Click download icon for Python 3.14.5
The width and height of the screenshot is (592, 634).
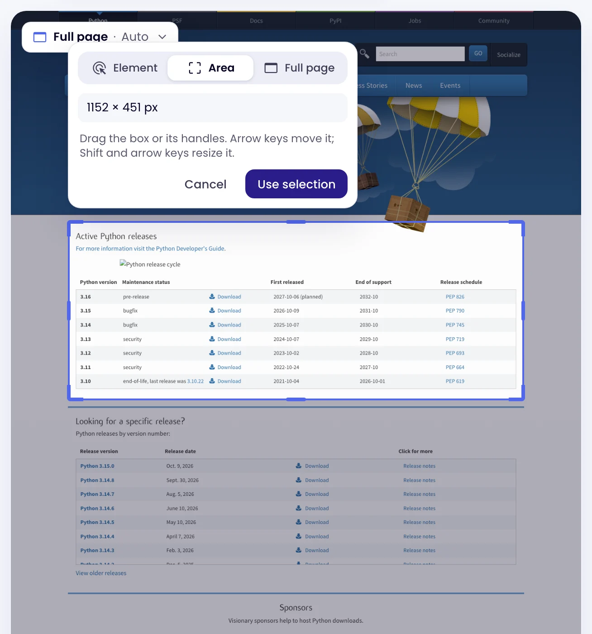pos(299,522)
